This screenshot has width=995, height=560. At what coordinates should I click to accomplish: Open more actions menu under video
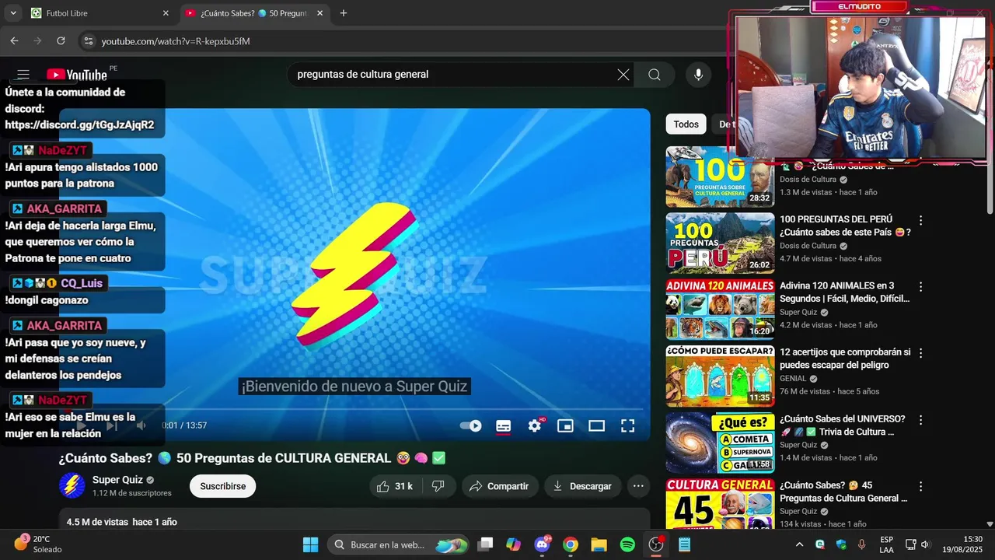click(x=638, y=486)
